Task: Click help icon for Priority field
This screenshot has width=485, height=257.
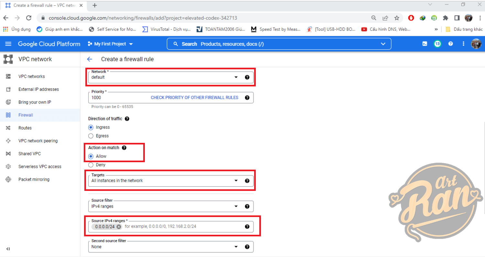Action: tap(247, 97)
